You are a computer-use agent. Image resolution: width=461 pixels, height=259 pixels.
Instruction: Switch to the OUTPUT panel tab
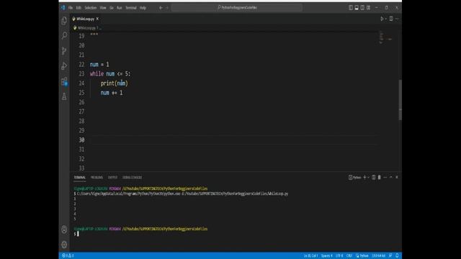112,178
